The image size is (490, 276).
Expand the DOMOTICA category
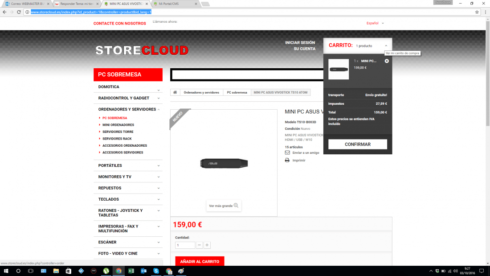[x=159, y=91]
